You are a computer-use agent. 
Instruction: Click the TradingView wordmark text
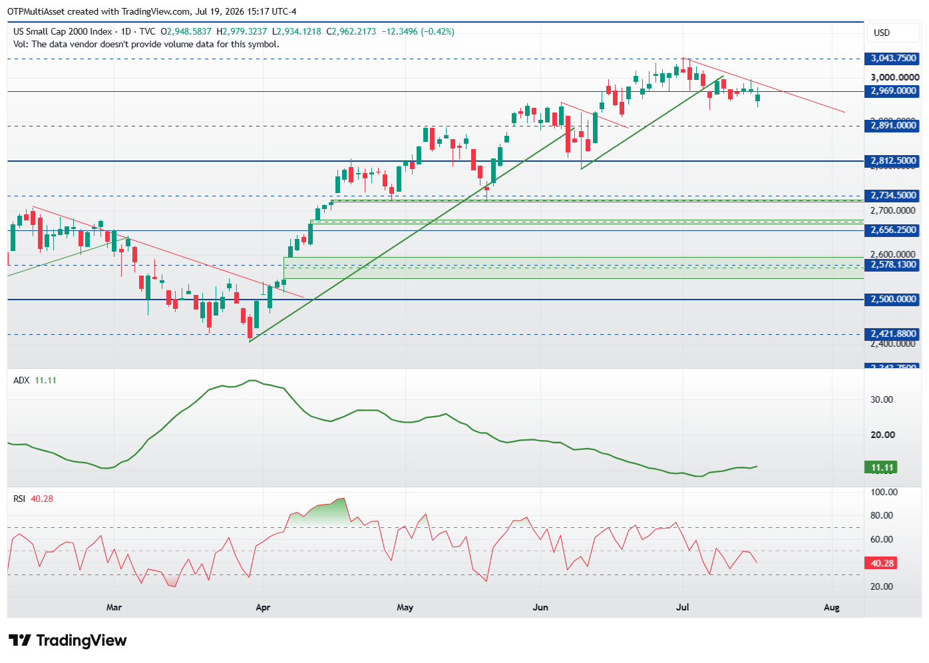point(81,640)
